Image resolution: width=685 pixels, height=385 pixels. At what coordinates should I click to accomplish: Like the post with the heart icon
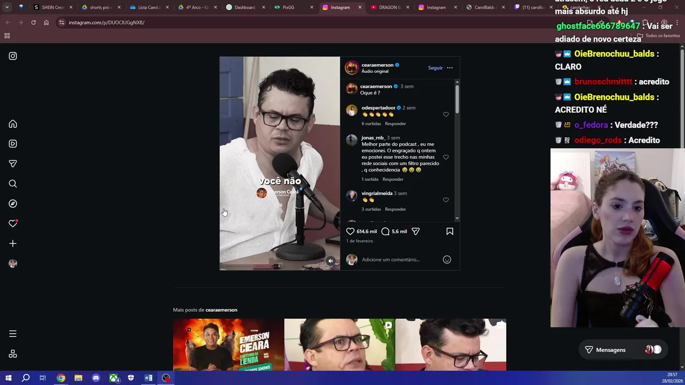point(350,232)
